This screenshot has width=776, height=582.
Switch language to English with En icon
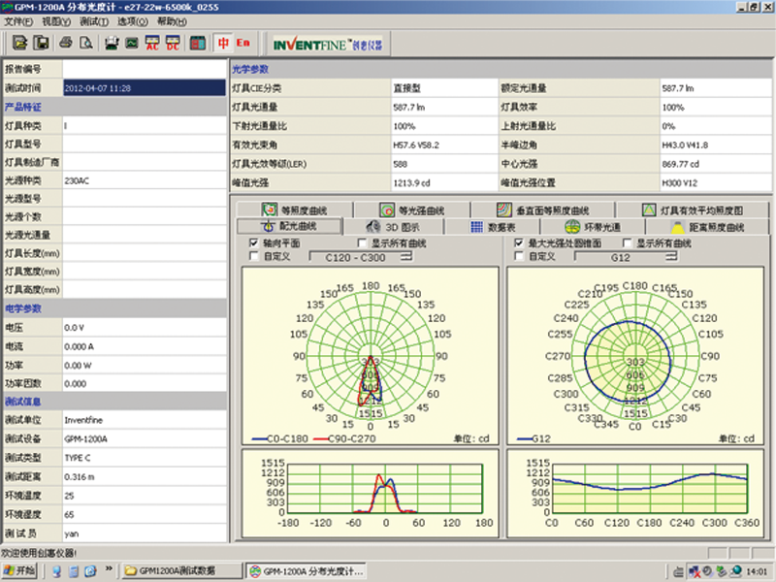click(x=242, y=44)
